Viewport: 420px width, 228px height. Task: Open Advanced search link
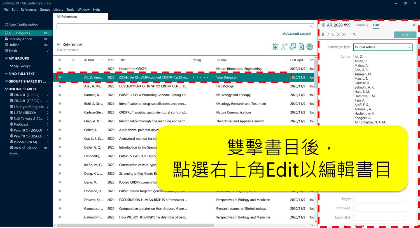tap(297, 34)
